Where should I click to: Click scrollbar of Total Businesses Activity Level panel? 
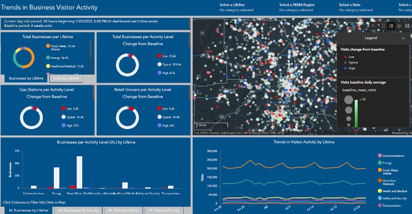tap(189, 40)
